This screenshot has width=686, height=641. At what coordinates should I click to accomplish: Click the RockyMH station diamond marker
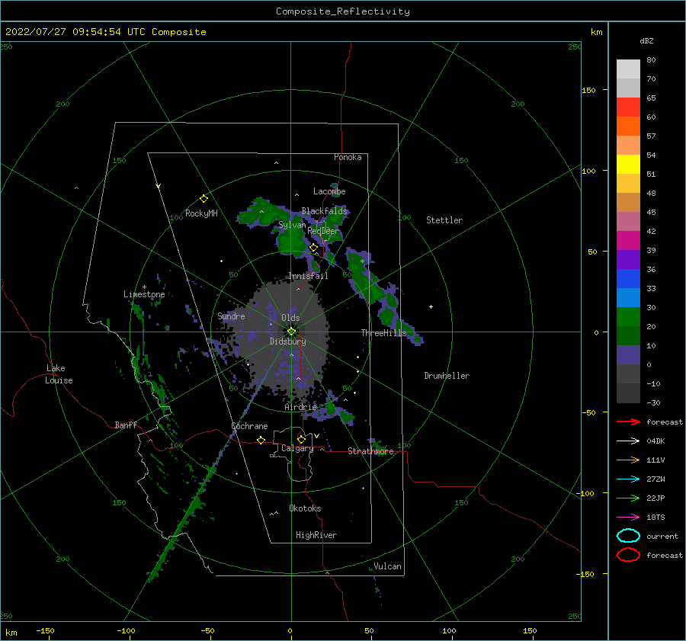point(204,199)
